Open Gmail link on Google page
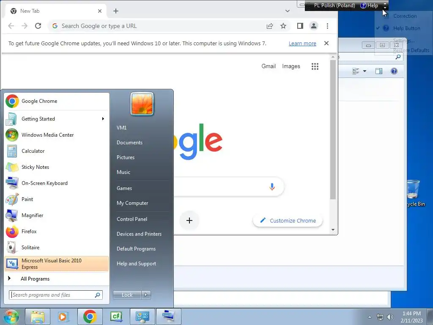The width and height of the screenshot is (433, 325). (x=269, y=66)
